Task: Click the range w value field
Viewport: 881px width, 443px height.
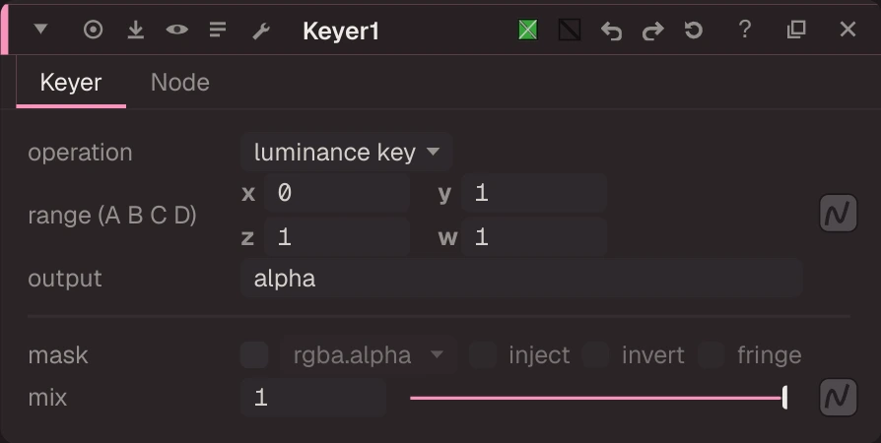Action: (534, 237)
